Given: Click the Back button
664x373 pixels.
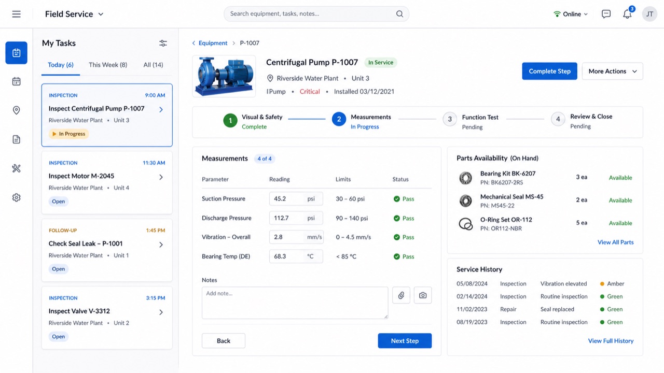Looking at the screenshot, I should (224, 341).
